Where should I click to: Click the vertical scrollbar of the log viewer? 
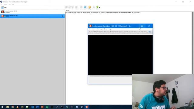(x=192, y=43)
